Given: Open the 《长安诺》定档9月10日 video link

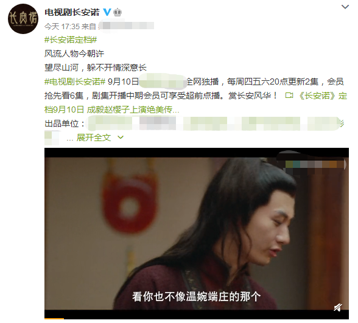Looking at the screenshot, I should pyautogui.click(x=195, y=102).
